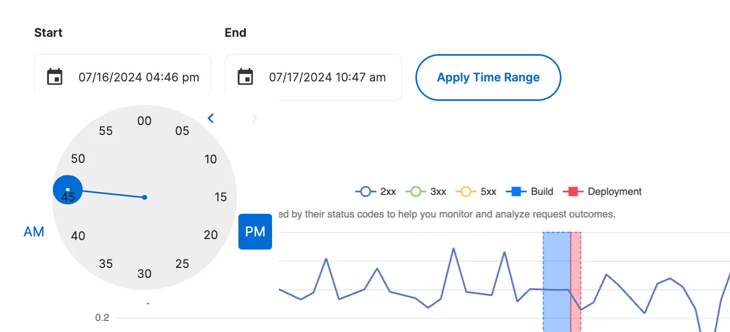Viewport: 730px width, 332px height.
Task: Select minute 30 on the clock dial
Action: pyautogui.click(x=144, y=273)
